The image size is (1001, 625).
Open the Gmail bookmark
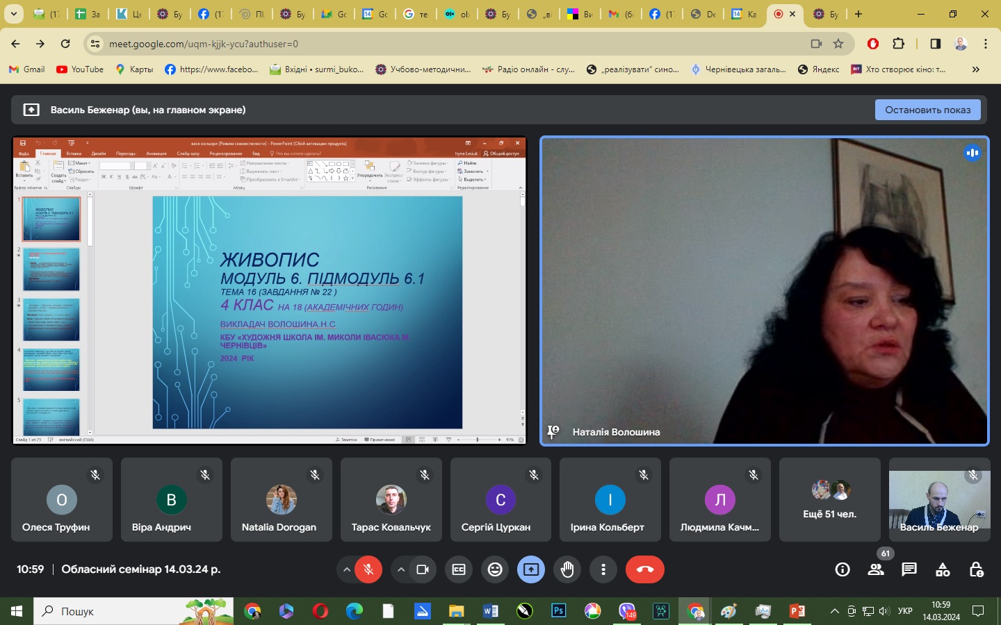coord(27,69)
